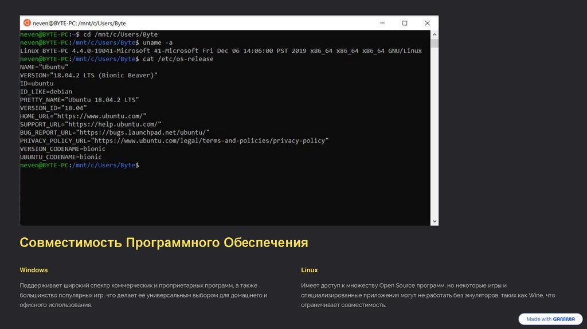
Task: Maximize the neven@BYTE-PC terminal window
Action: tap(405, 23)
